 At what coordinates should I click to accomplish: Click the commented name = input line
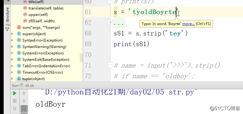point(167,65)
